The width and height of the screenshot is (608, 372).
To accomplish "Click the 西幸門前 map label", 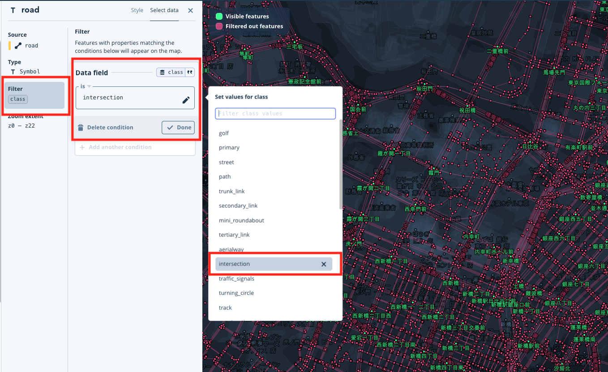I will [x=415, y=209].
